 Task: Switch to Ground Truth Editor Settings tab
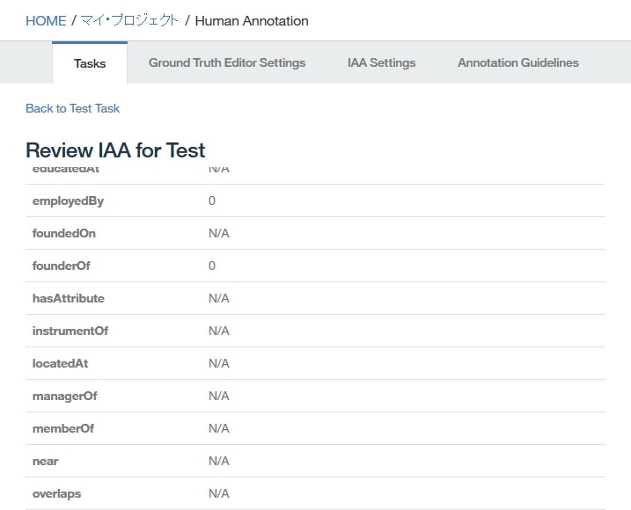227,63
